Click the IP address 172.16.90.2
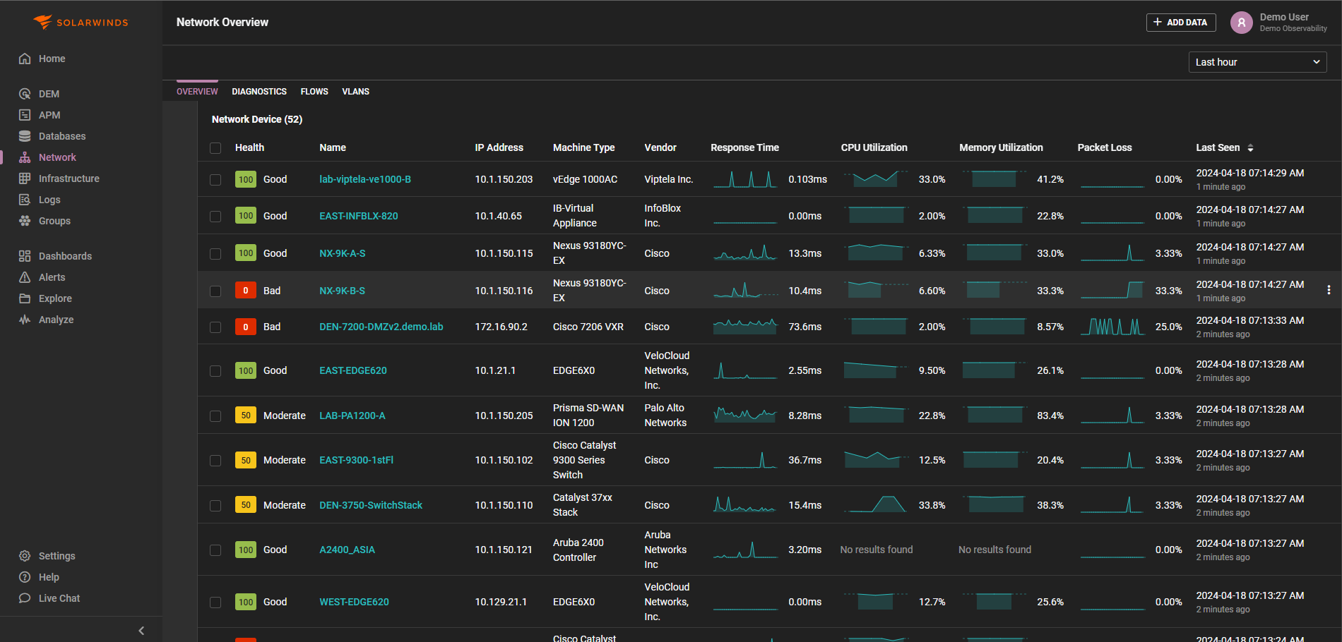This screenshot has height=642, width=1342. coord(501,327)
